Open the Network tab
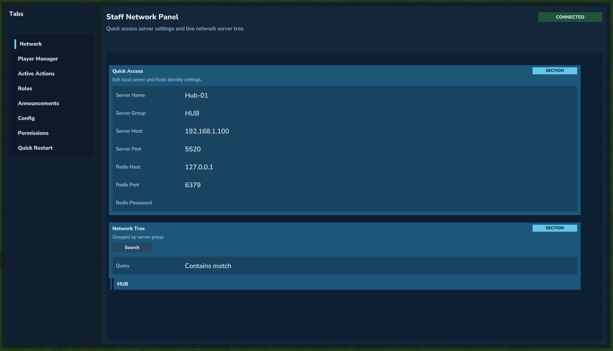 click(31, 44)
